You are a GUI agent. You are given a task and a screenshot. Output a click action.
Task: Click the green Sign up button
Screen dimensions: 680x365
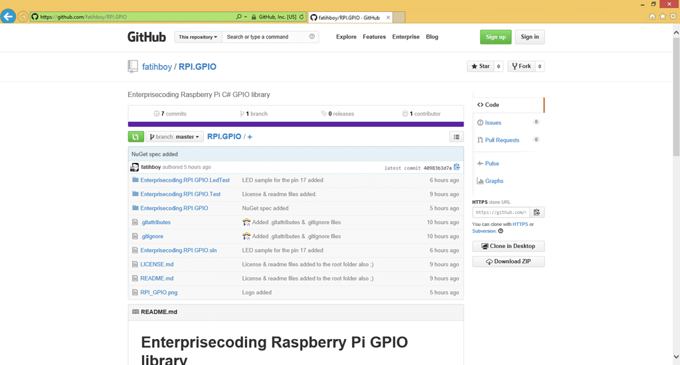coord(495,37)
